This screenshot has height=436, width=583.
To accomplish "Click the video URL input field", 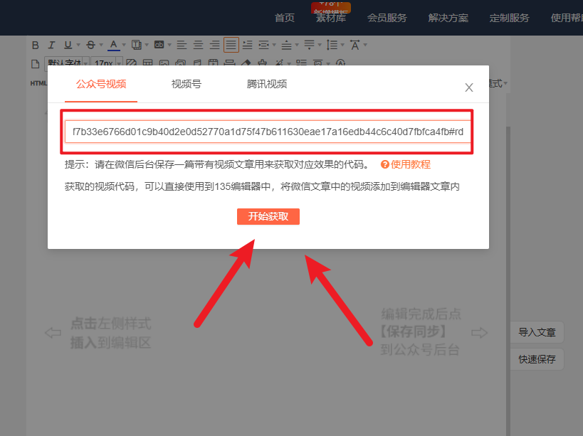I will click(x=268, y=132).
